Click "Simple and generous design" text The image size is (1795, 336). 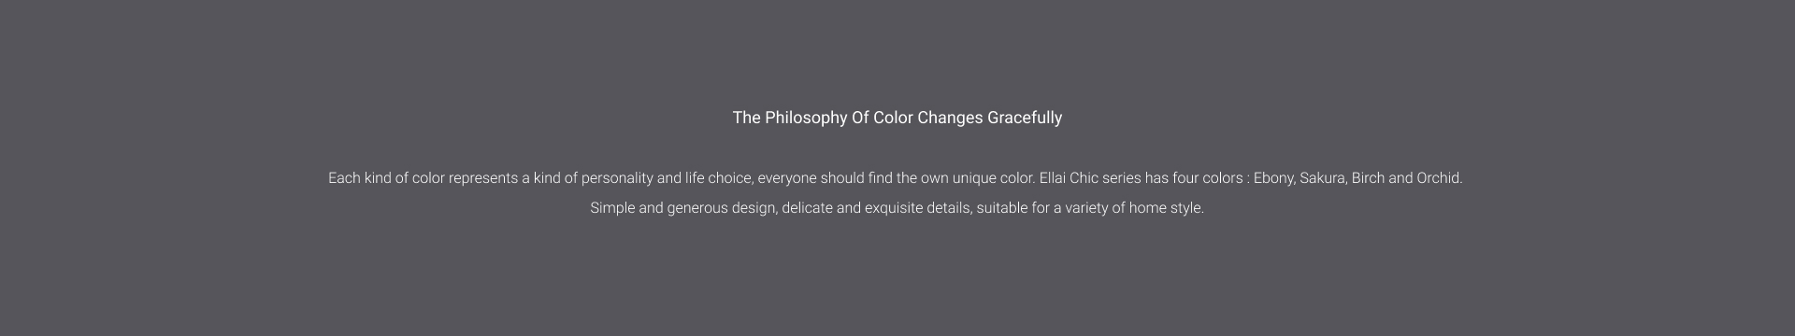(x=682, y=208)
